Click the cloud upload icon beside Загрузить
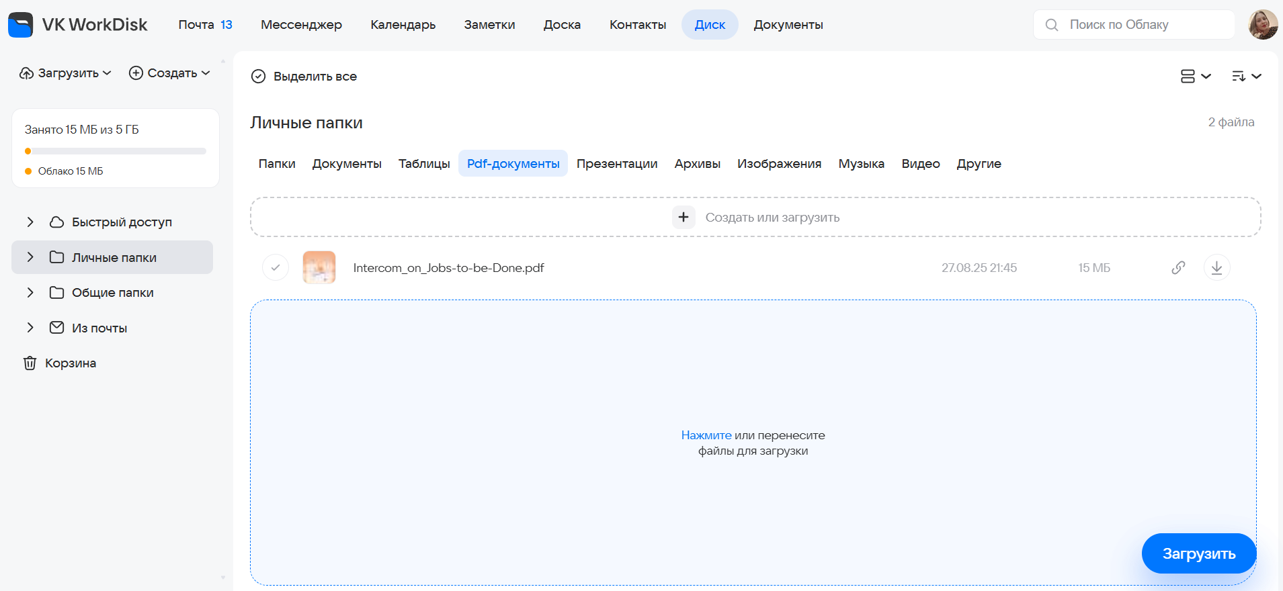Screen dimensions: 1283x591 26,73
